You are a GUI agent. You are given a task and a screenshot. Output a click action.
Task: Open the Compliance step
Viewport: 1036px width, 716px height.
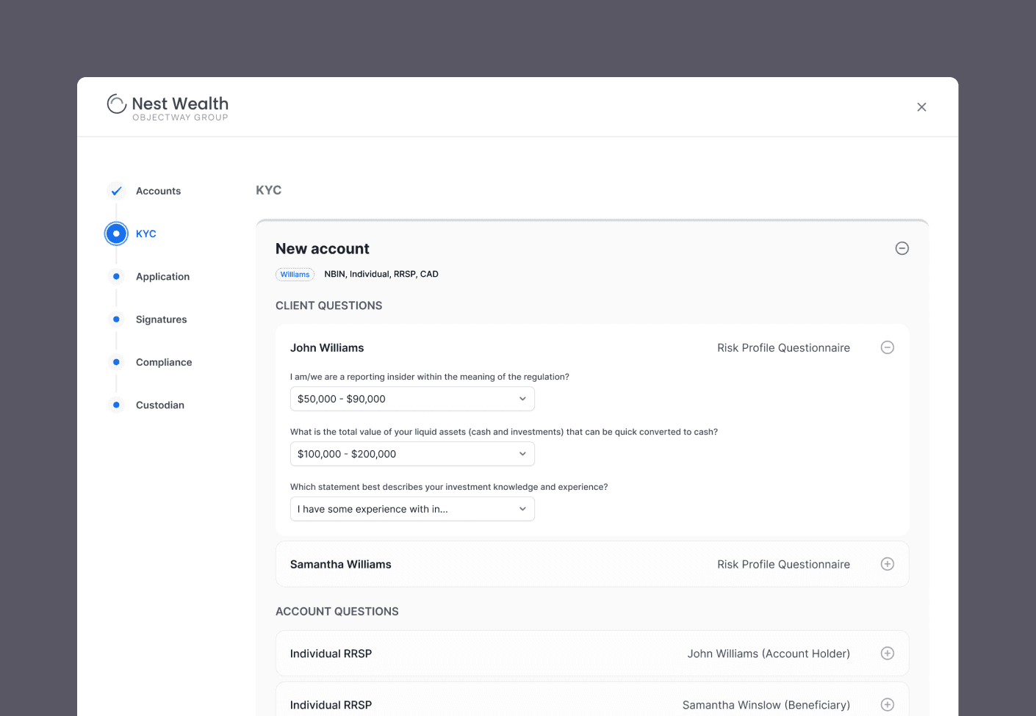[164, 362]
